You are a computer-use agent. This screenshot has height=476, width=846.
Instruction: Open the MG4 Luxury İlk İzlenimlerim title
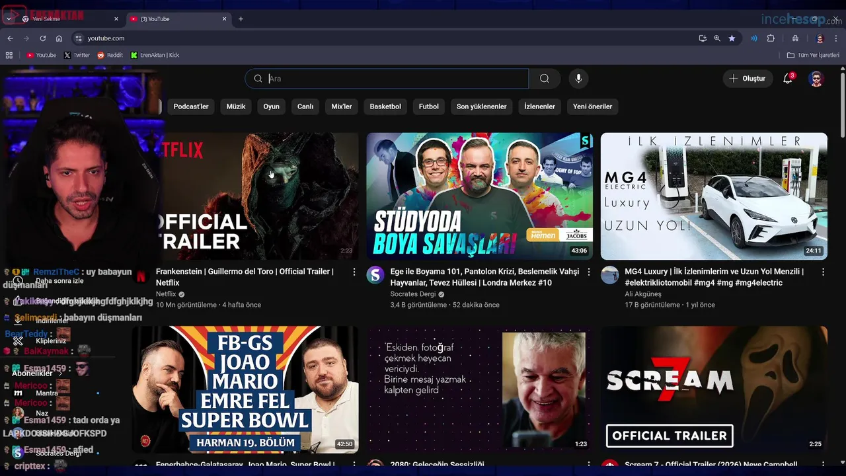coord(714,277)
